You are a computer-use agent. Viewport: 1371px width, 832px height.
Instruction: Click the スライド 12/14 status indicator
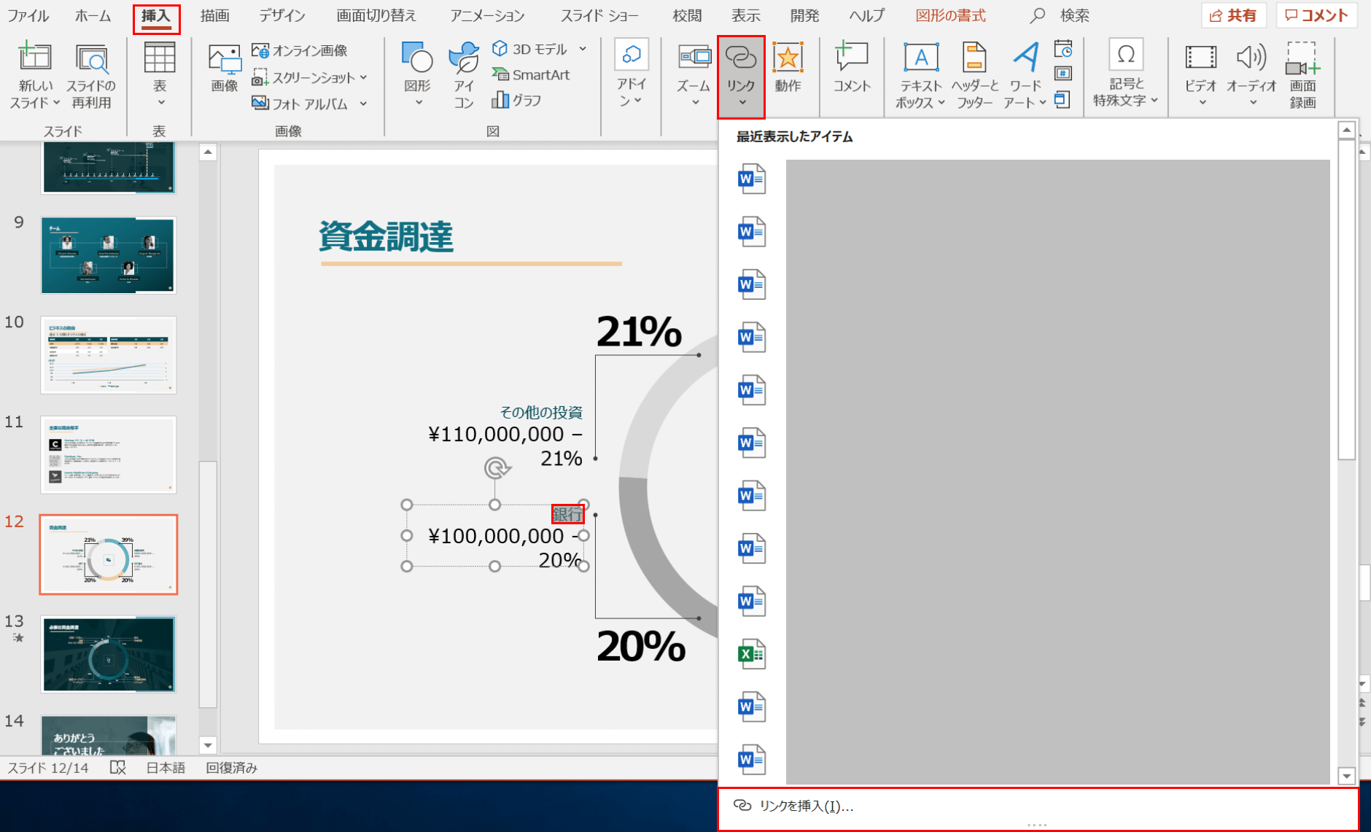tap(48, 767)
